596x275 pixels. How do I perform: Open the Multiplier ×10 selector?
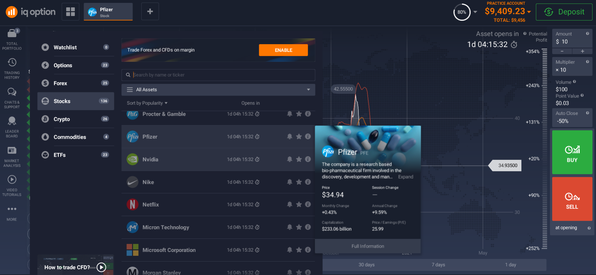coord(572,66)
